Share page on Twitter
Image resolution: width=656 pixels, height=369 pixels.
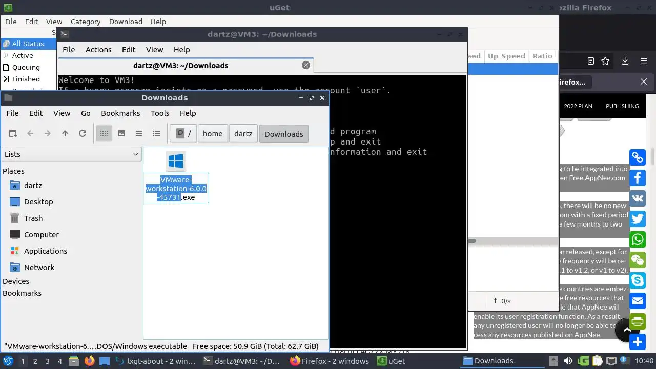coord(638,219)
